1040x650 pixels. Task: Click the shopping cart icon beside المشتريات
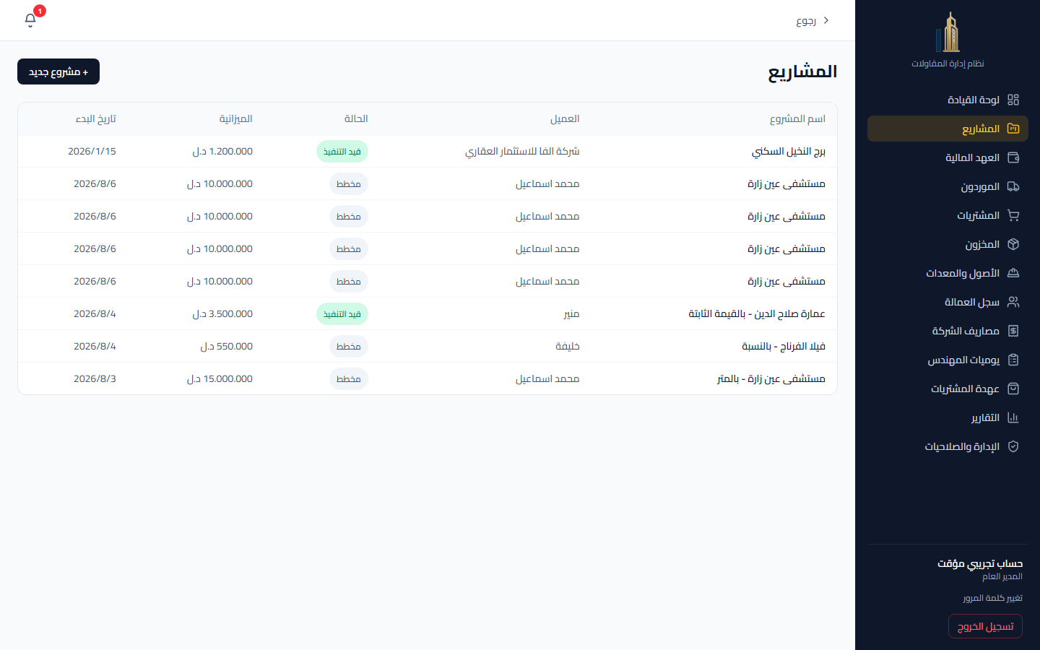pos(1013,215)
